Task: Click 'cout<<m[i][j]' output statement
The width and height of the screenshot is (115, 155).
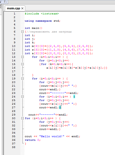Action: click(58, 86)
